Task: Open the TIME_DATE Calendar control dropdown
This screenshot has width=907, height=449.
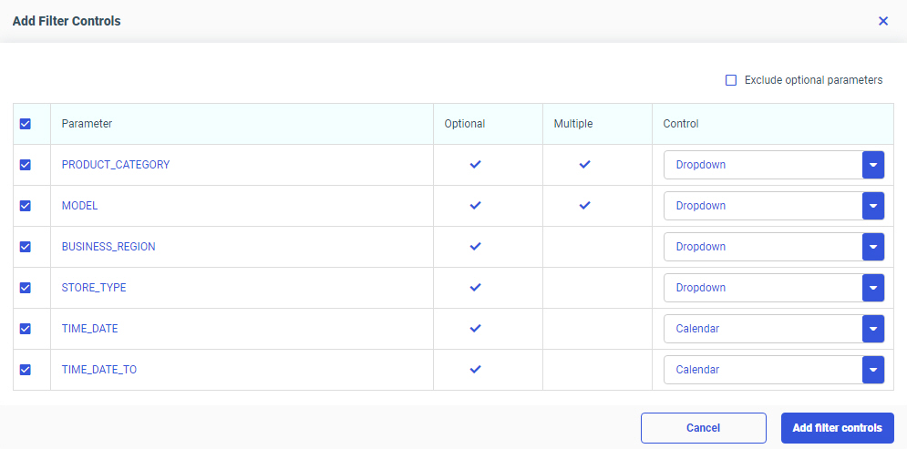Action: tap(873, 329)
